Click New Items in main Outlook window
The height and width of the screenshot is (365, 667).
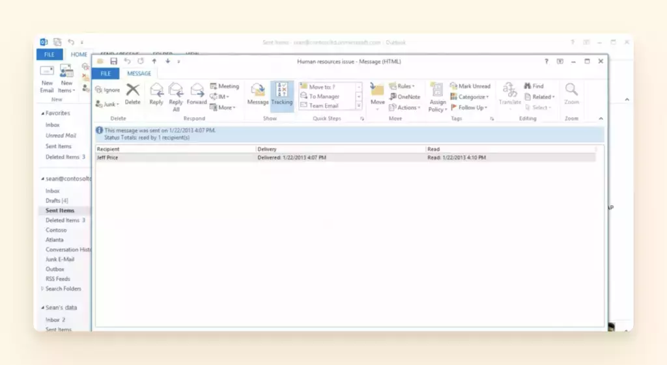66,79
